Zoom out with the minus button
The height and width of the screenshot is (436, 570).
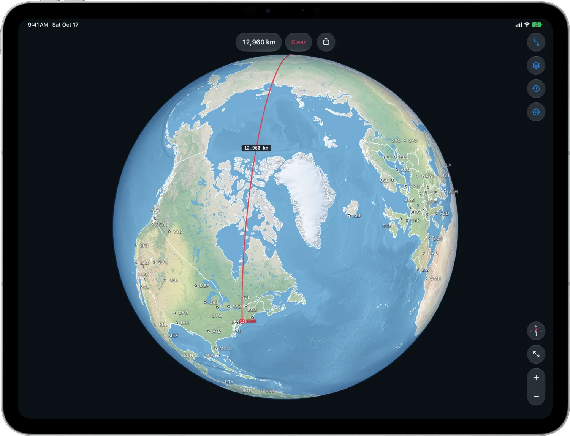pos(536,396)
